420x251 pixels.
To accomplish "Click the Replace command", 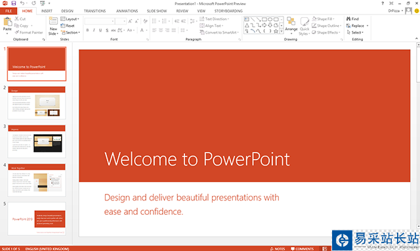I will click(355, 26).
